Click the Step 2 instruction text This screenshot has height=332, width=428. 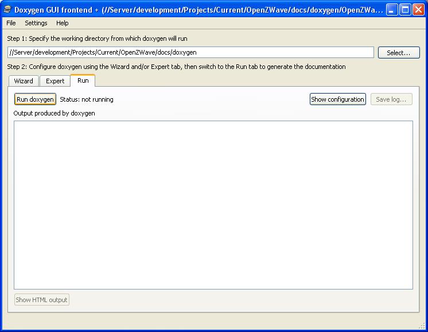tap(176, 67)
